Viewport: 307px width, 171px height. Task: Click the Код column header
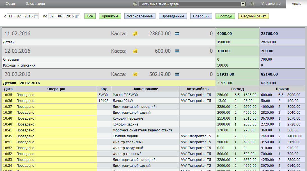click(104, 89)
